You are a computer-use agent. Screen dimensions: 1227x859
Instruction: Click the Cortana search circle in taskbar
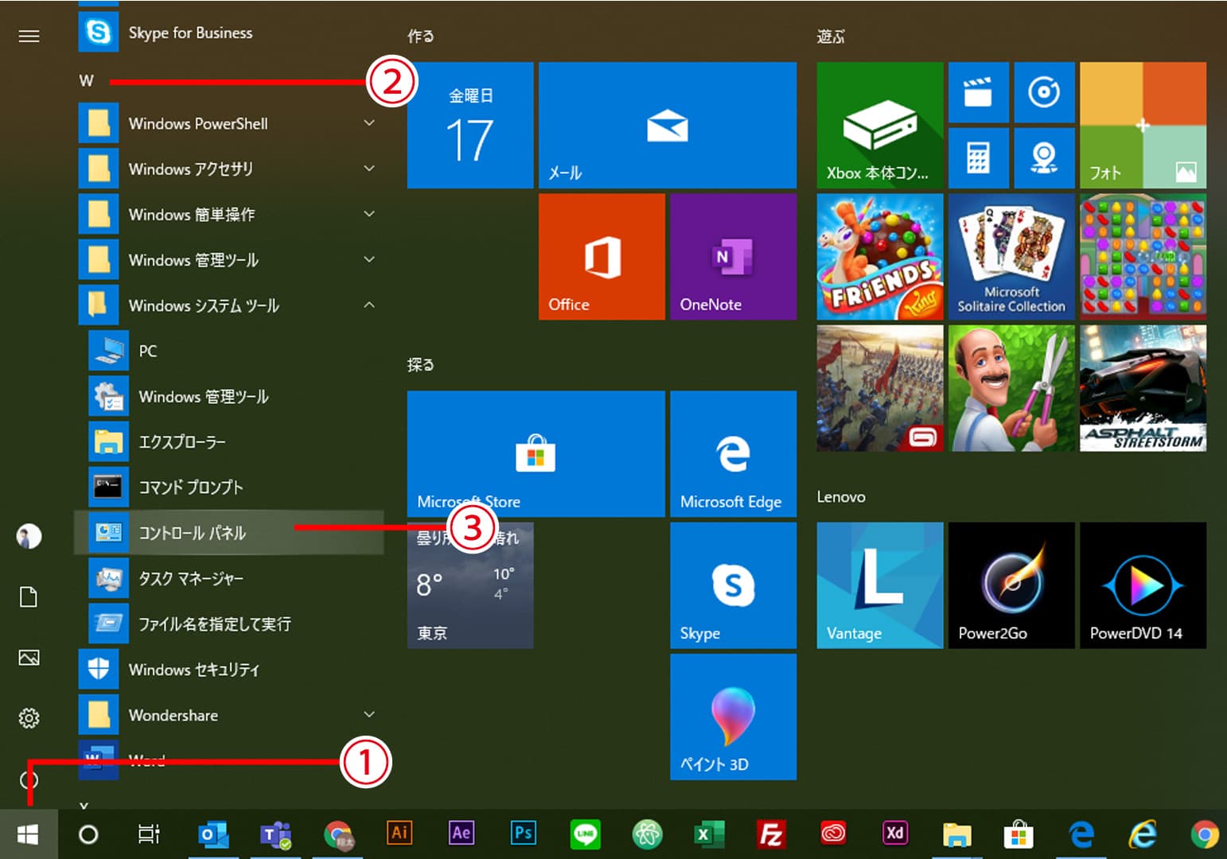pos(88,834)
